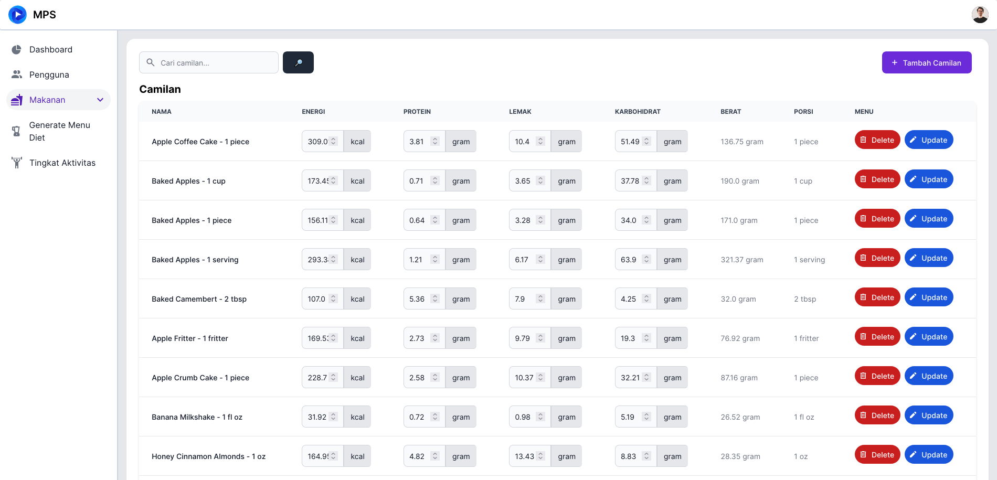Adjust karbohidrat stepper for Baked Apples 1 piece
The image size is (997, 480).
pos(646,220)
